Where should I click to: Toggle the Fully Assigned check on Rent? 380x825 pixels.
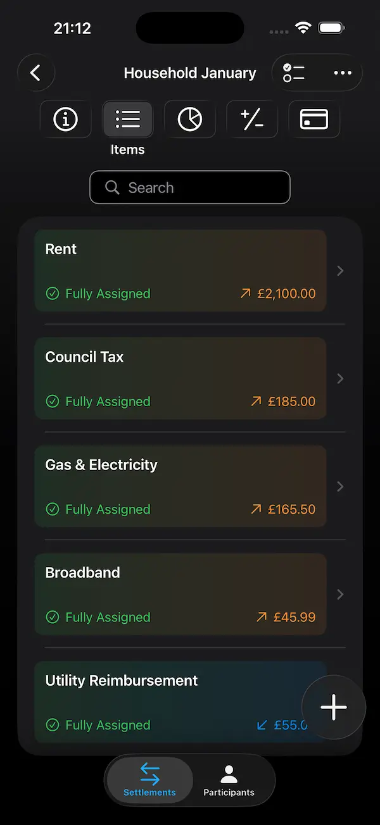(53, 293)
